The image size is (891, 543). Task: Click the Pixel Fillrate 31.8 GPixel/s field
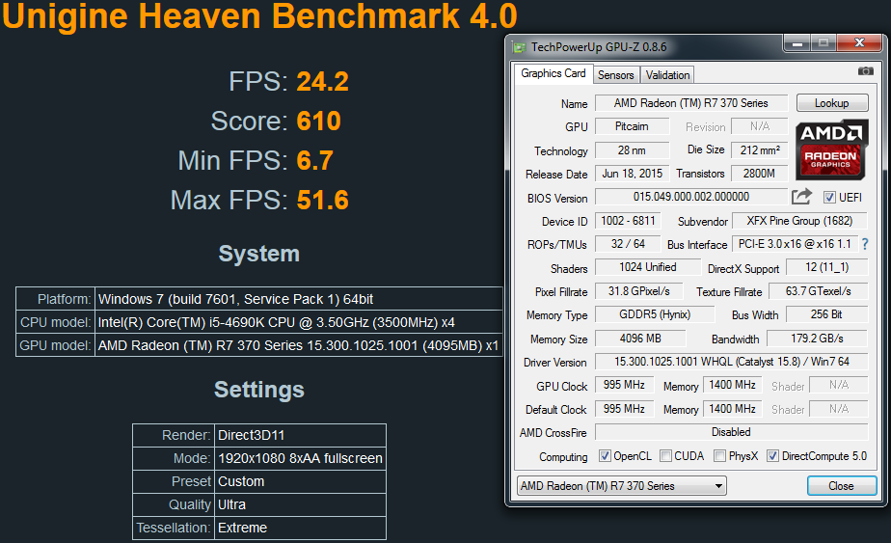[x=638, y=291]
